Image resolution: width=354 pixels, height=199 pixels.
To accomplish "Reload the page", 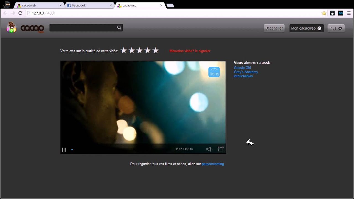I will 20,13.
